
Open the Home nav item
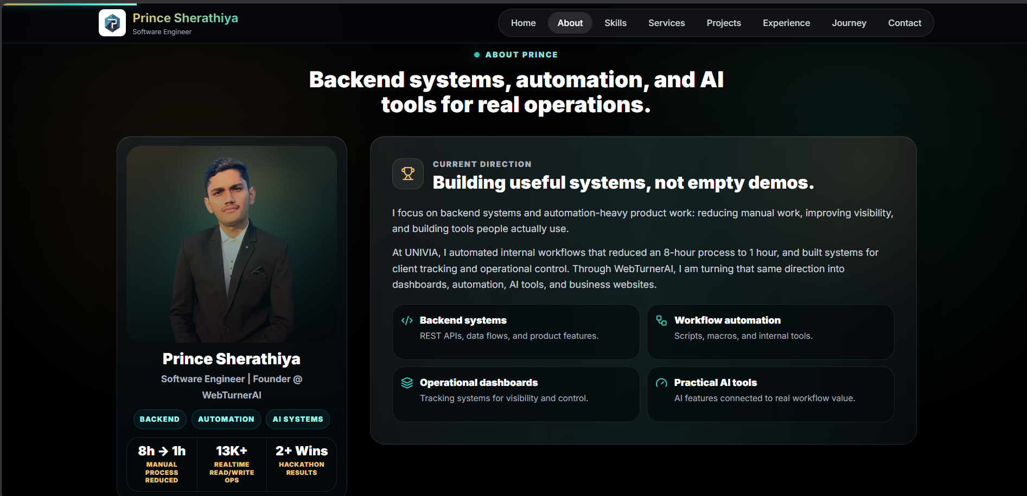coord(524,23)
